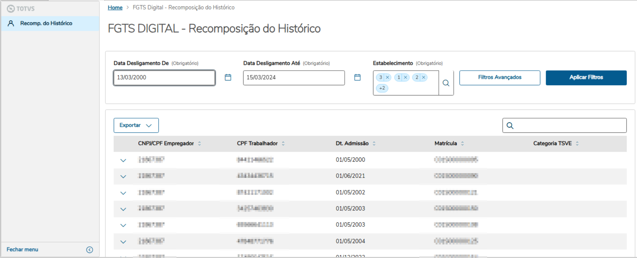Sort by Dt. Admissão column
This screenshot has width=637, height=258.
point(374,144)
